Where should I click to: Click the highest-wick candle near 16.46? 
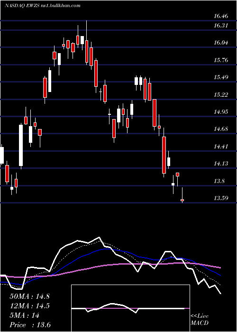click(x=87, y=43)
